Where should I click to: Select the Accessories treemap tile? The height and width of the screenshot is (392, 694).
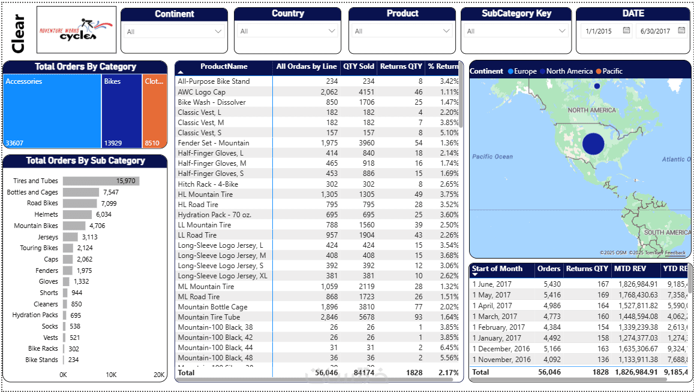coord(53,111)
